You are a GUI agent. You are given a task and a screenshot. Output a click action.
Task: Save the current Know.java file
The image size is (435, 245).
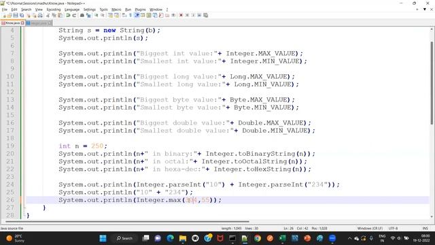pos(16,15)
